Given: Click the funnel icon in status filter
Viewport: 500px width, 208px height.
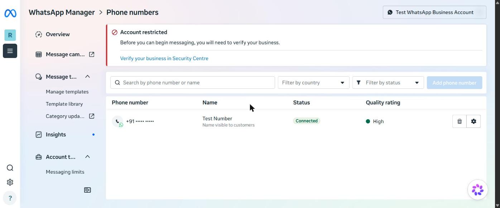Looking at the screenshot, I should 359,83.
